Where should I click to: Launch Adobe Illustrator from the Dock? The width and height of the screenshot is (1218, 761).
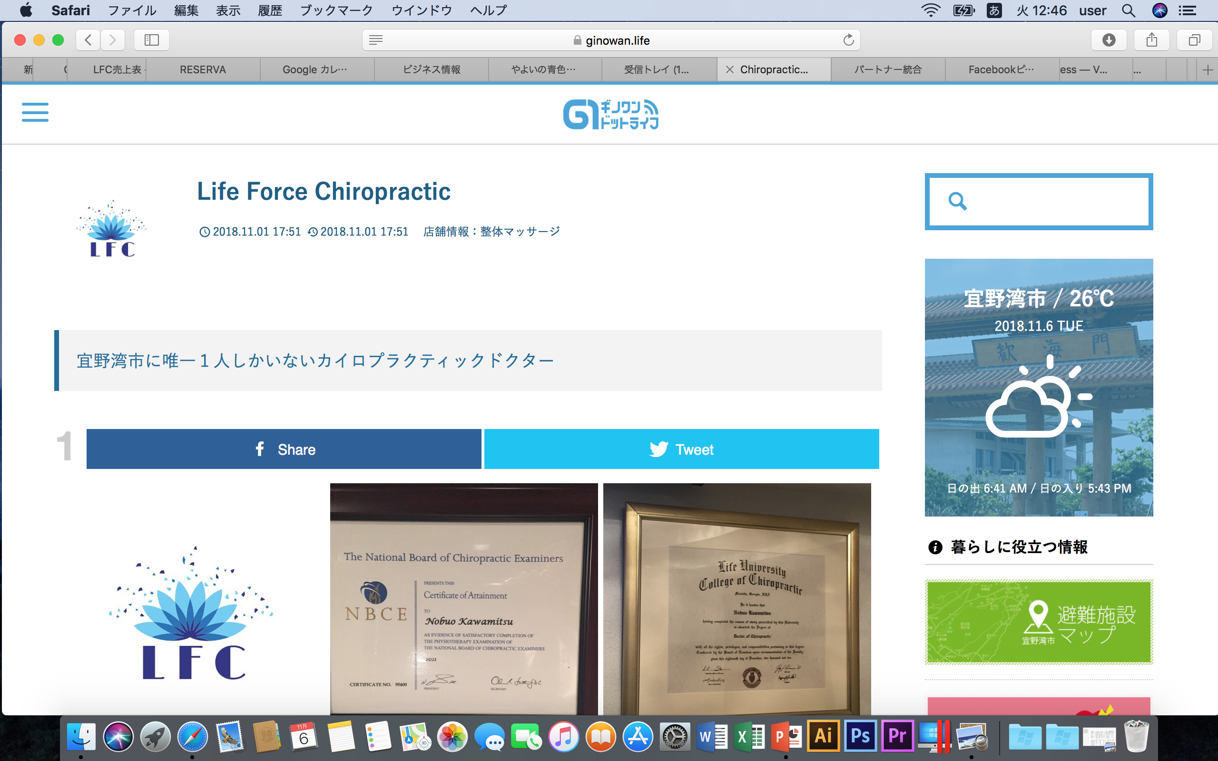click(824, 736)
